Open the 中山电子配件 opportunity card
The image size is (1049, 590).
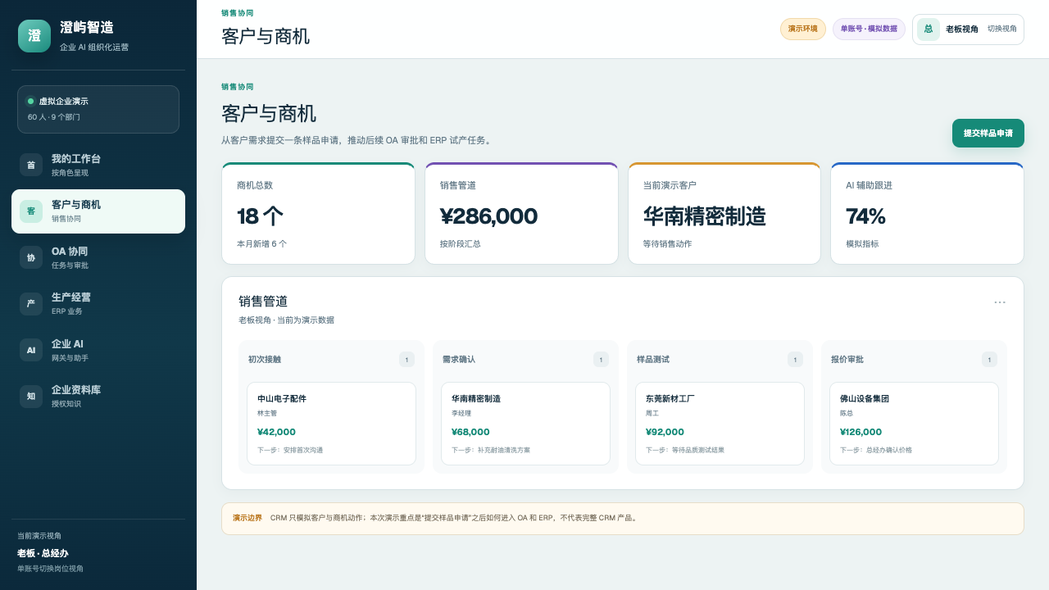pyautogui.click(x=331, y=424)
